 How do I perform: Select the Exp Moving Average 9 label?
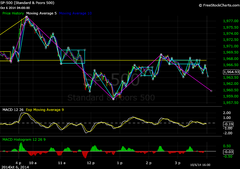pos(45,110)
